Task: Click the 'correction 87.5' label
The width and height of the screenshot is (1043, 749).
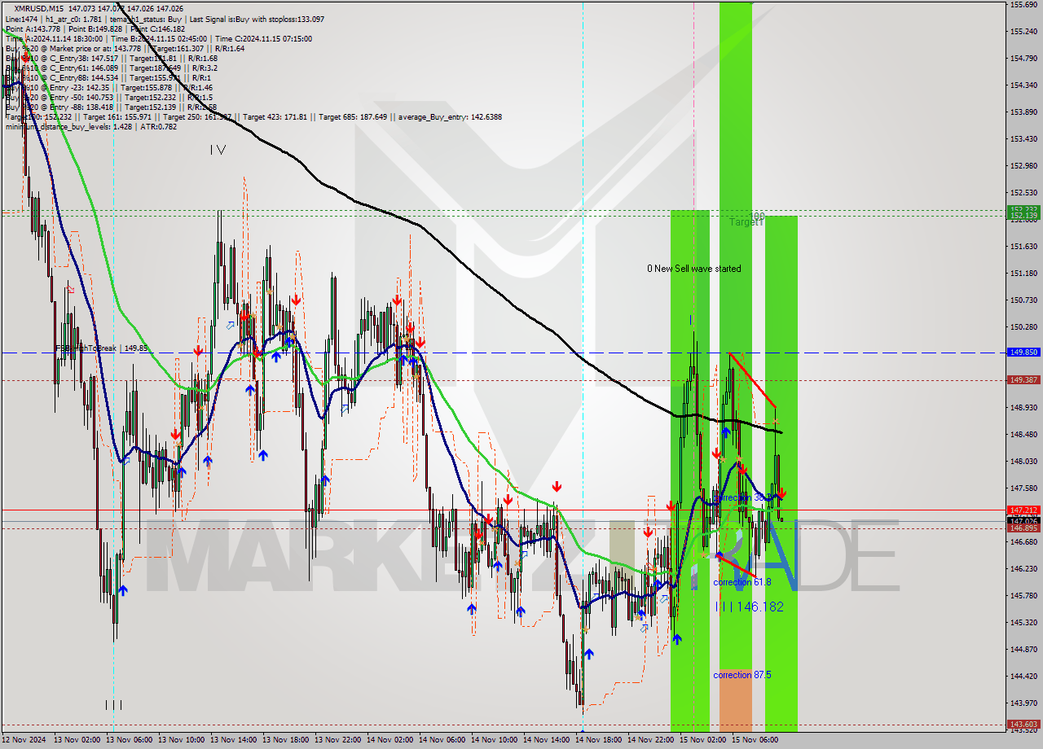Action: tap(742, 675)
